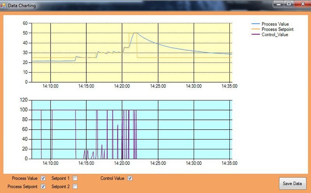Click the Data Charting title bar text
Screen dimensions: 311x193
tap(22, 5)
